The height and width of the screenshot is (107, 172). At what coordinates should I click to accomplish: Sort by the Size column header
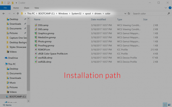(145, 20)
